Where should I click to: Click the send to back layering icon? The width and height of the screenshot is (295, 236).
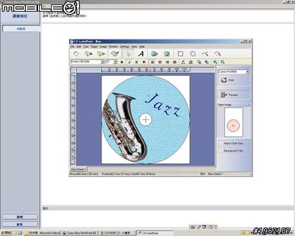[x=207, y=62]
